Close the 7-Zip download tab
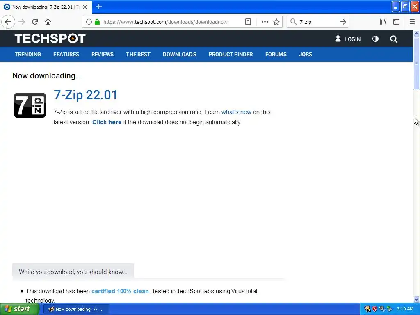The image size is (420, 315). (85, 7)
